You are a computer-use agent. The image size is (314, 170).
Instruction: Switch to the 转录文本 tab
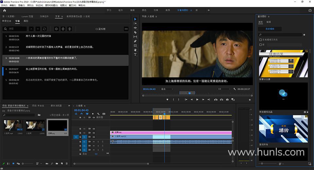pos(7,21)
